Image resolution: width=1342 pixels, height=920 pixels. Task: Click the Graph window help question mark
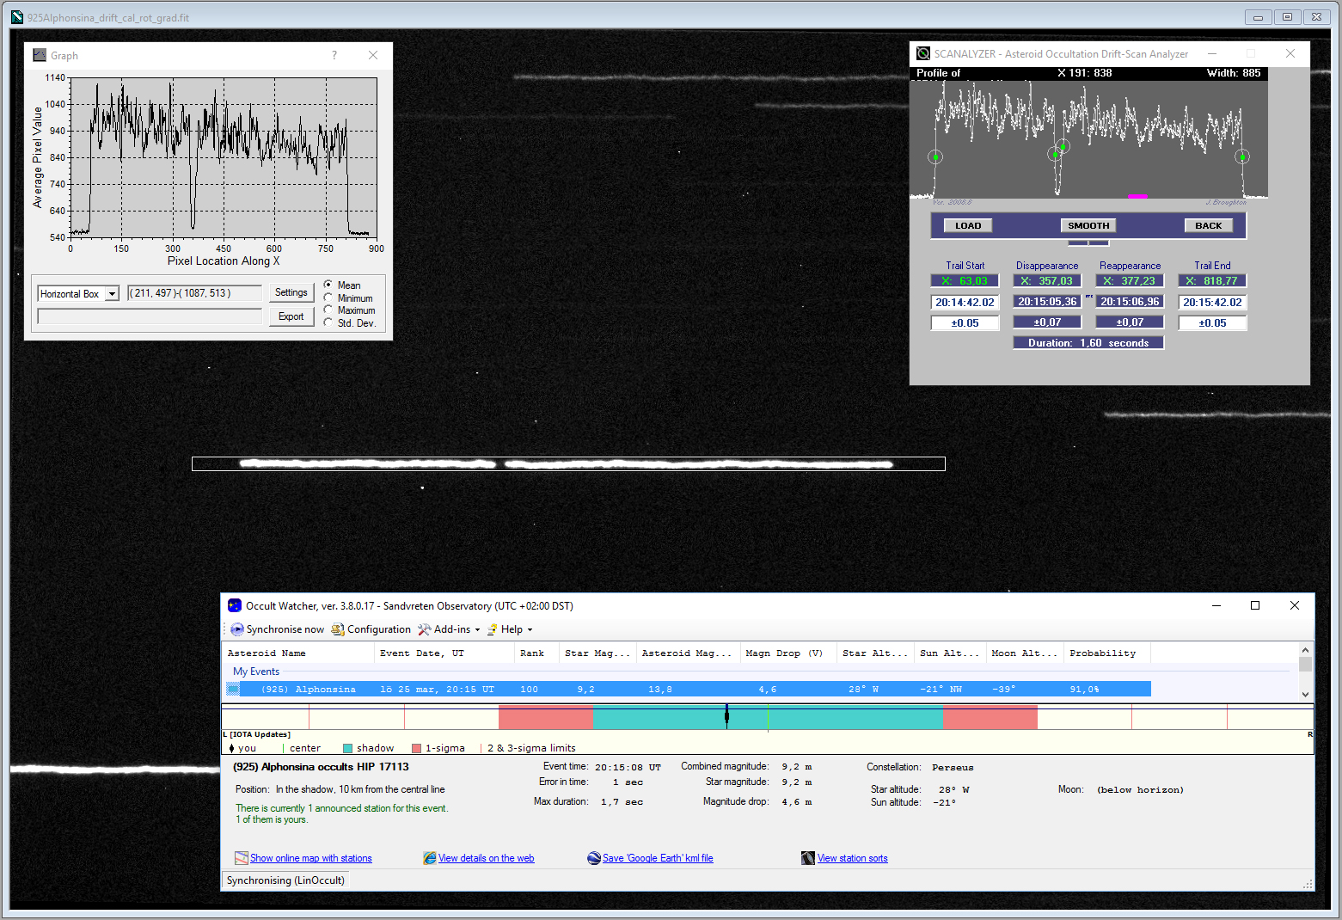point(334,55)
